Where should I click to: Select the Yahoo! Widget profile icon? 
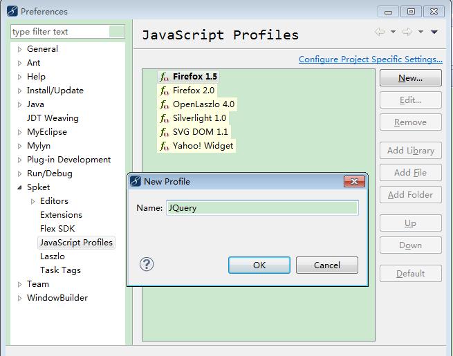[x=165, y=146]
